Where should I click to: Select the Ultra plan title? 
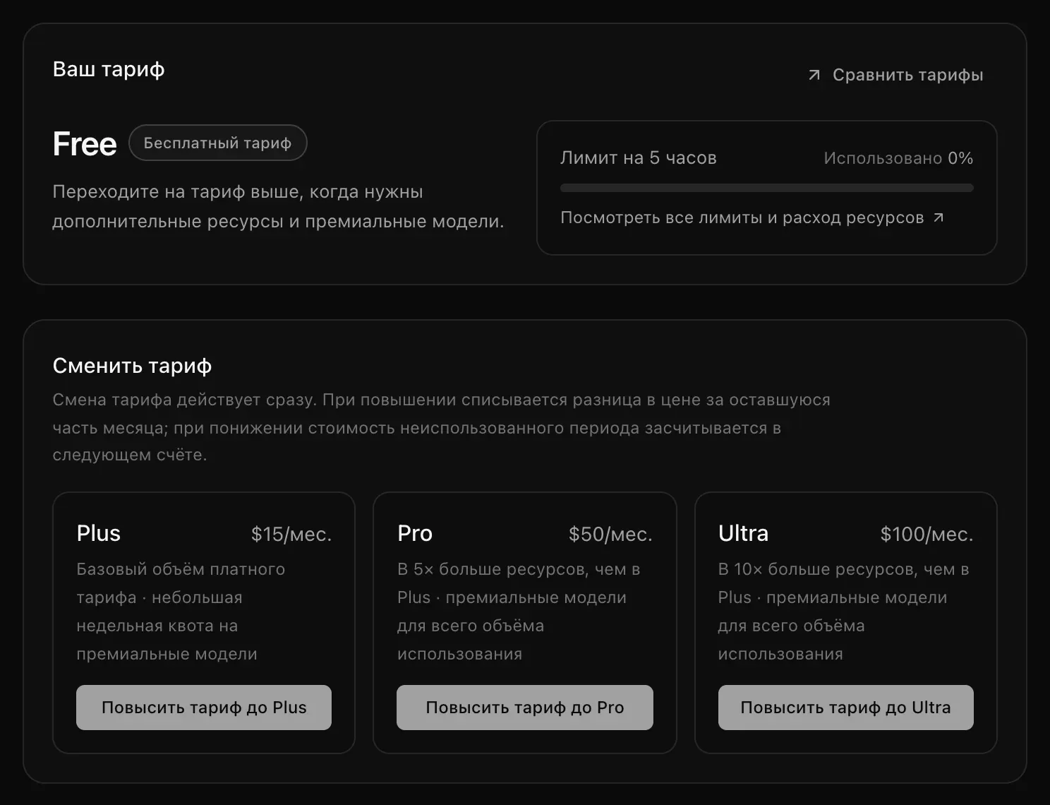(743, 533)
